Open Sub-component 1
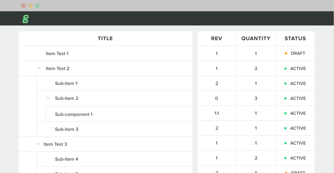334x173 pixels. point(74,114)
